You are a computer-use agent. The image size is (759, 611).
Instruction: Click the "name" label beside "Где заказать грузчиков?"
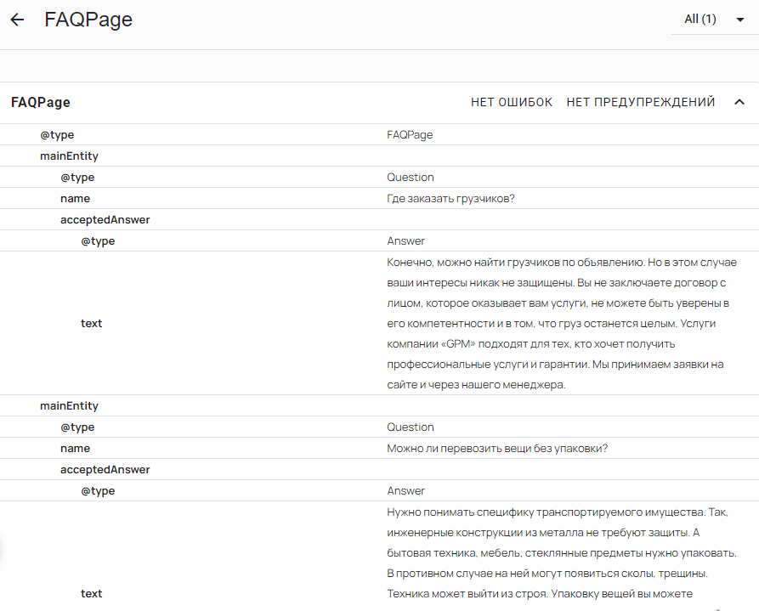click(75, 198)
